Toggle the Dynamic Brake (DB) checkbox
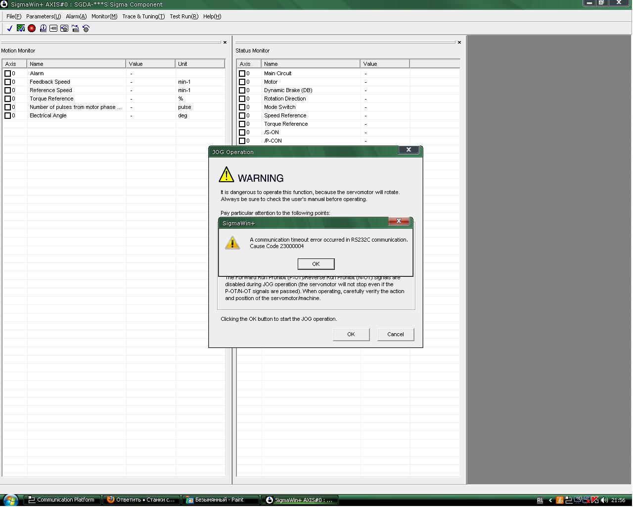The height and width of the screenshot is (507, 633). (242, 90)
